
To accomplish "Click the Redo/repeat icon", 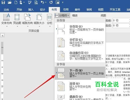I will pos(51,2).
